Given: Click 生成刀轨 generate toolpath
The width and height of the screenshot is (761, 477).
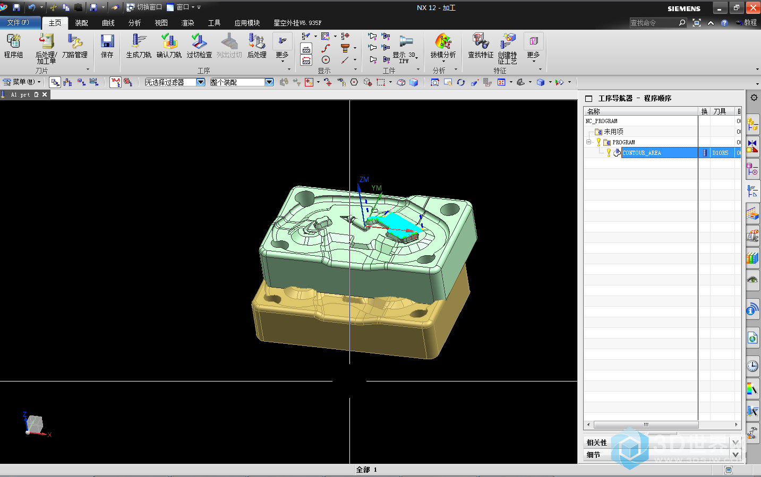Looking at the screenshot, I should [x=139, y=46].
